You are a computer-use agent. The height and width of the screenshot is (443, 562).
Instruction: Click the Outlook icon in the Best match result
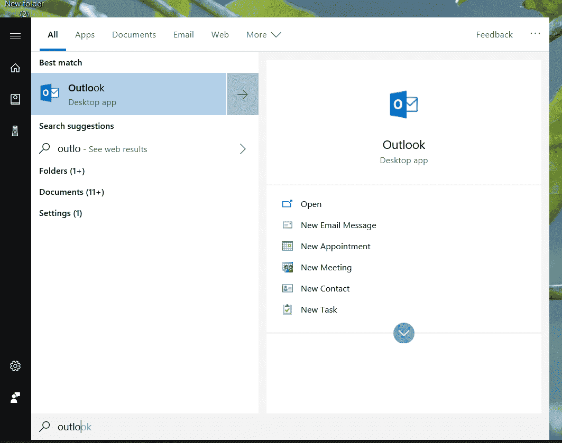coord(50,93)
